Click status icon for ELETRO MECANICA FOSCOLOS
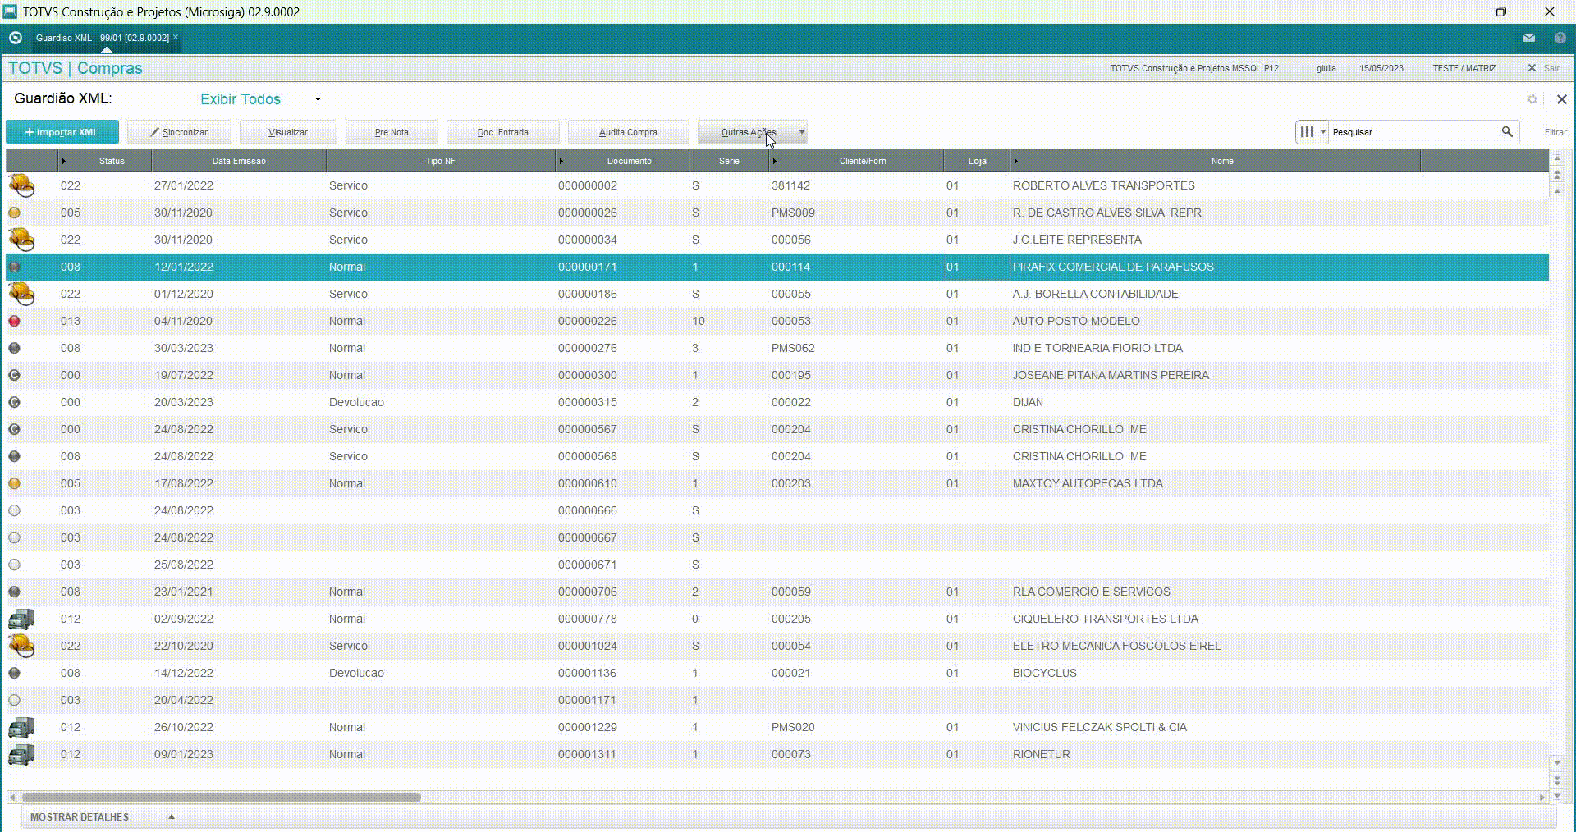Viewport: 1576px width, 832px height. [x=21, y=646]
